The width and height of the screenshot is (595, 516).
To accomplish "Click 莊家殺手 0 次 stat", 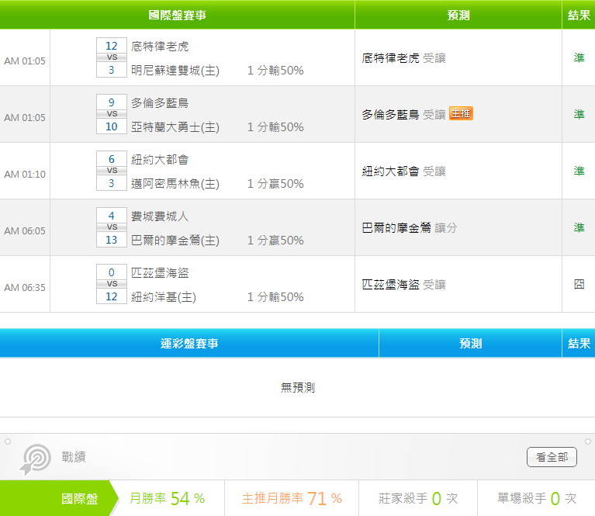I will [418, 498].
